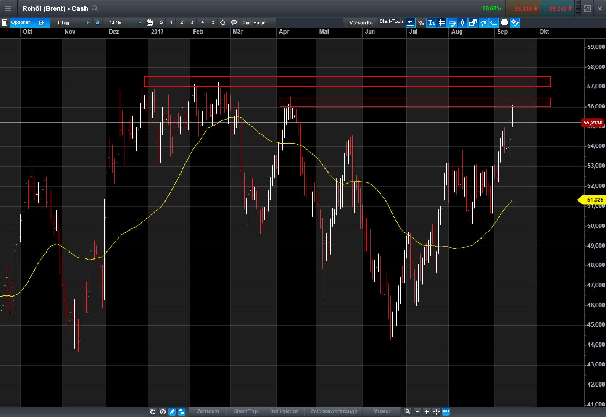Open the calendar date picker
The width and height of the screenshot is (606, 417).
point(150,22)
